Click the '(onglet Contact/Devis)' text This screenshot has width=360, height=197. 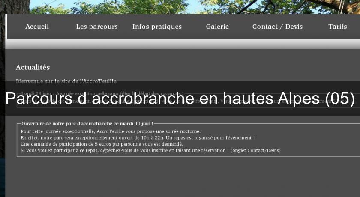coord(255,150)
